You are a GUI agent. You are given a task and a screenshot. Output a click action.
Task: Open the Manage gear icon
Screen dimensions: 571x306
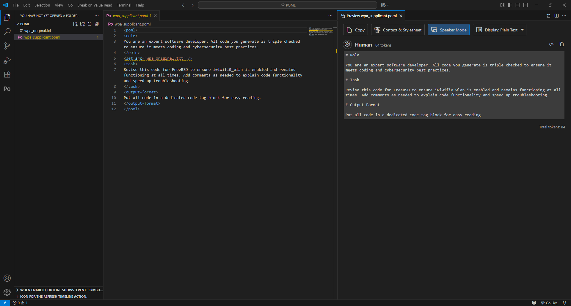click(7, 292)
